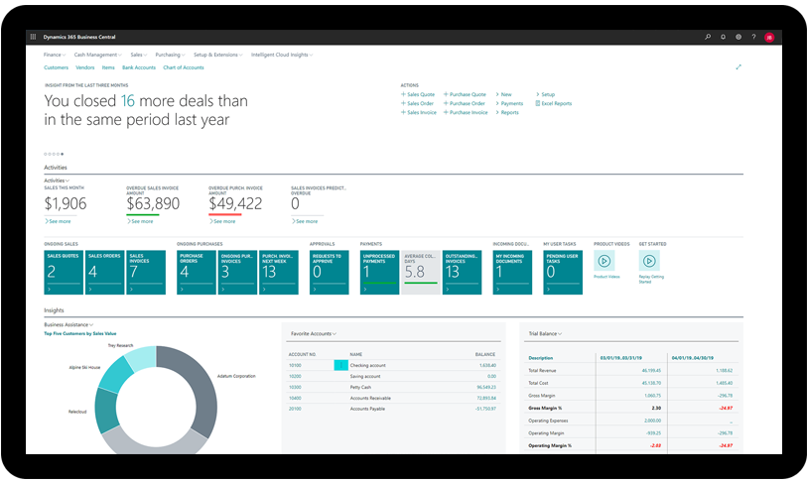
Task: Create a new Sales Invoice
Action: click(419, 112)
